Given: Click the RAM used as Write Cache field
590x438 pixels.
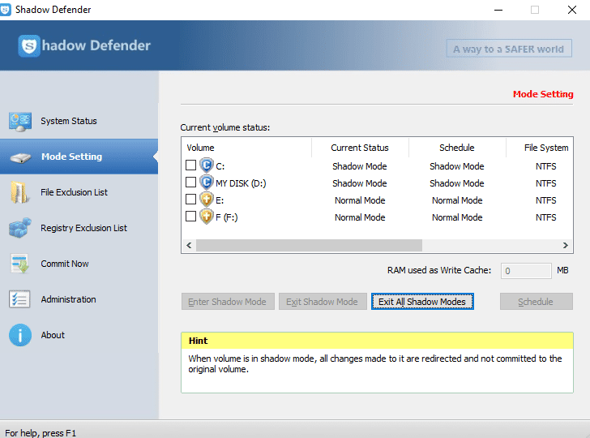Looking at the screenshot, I should 526,271.
